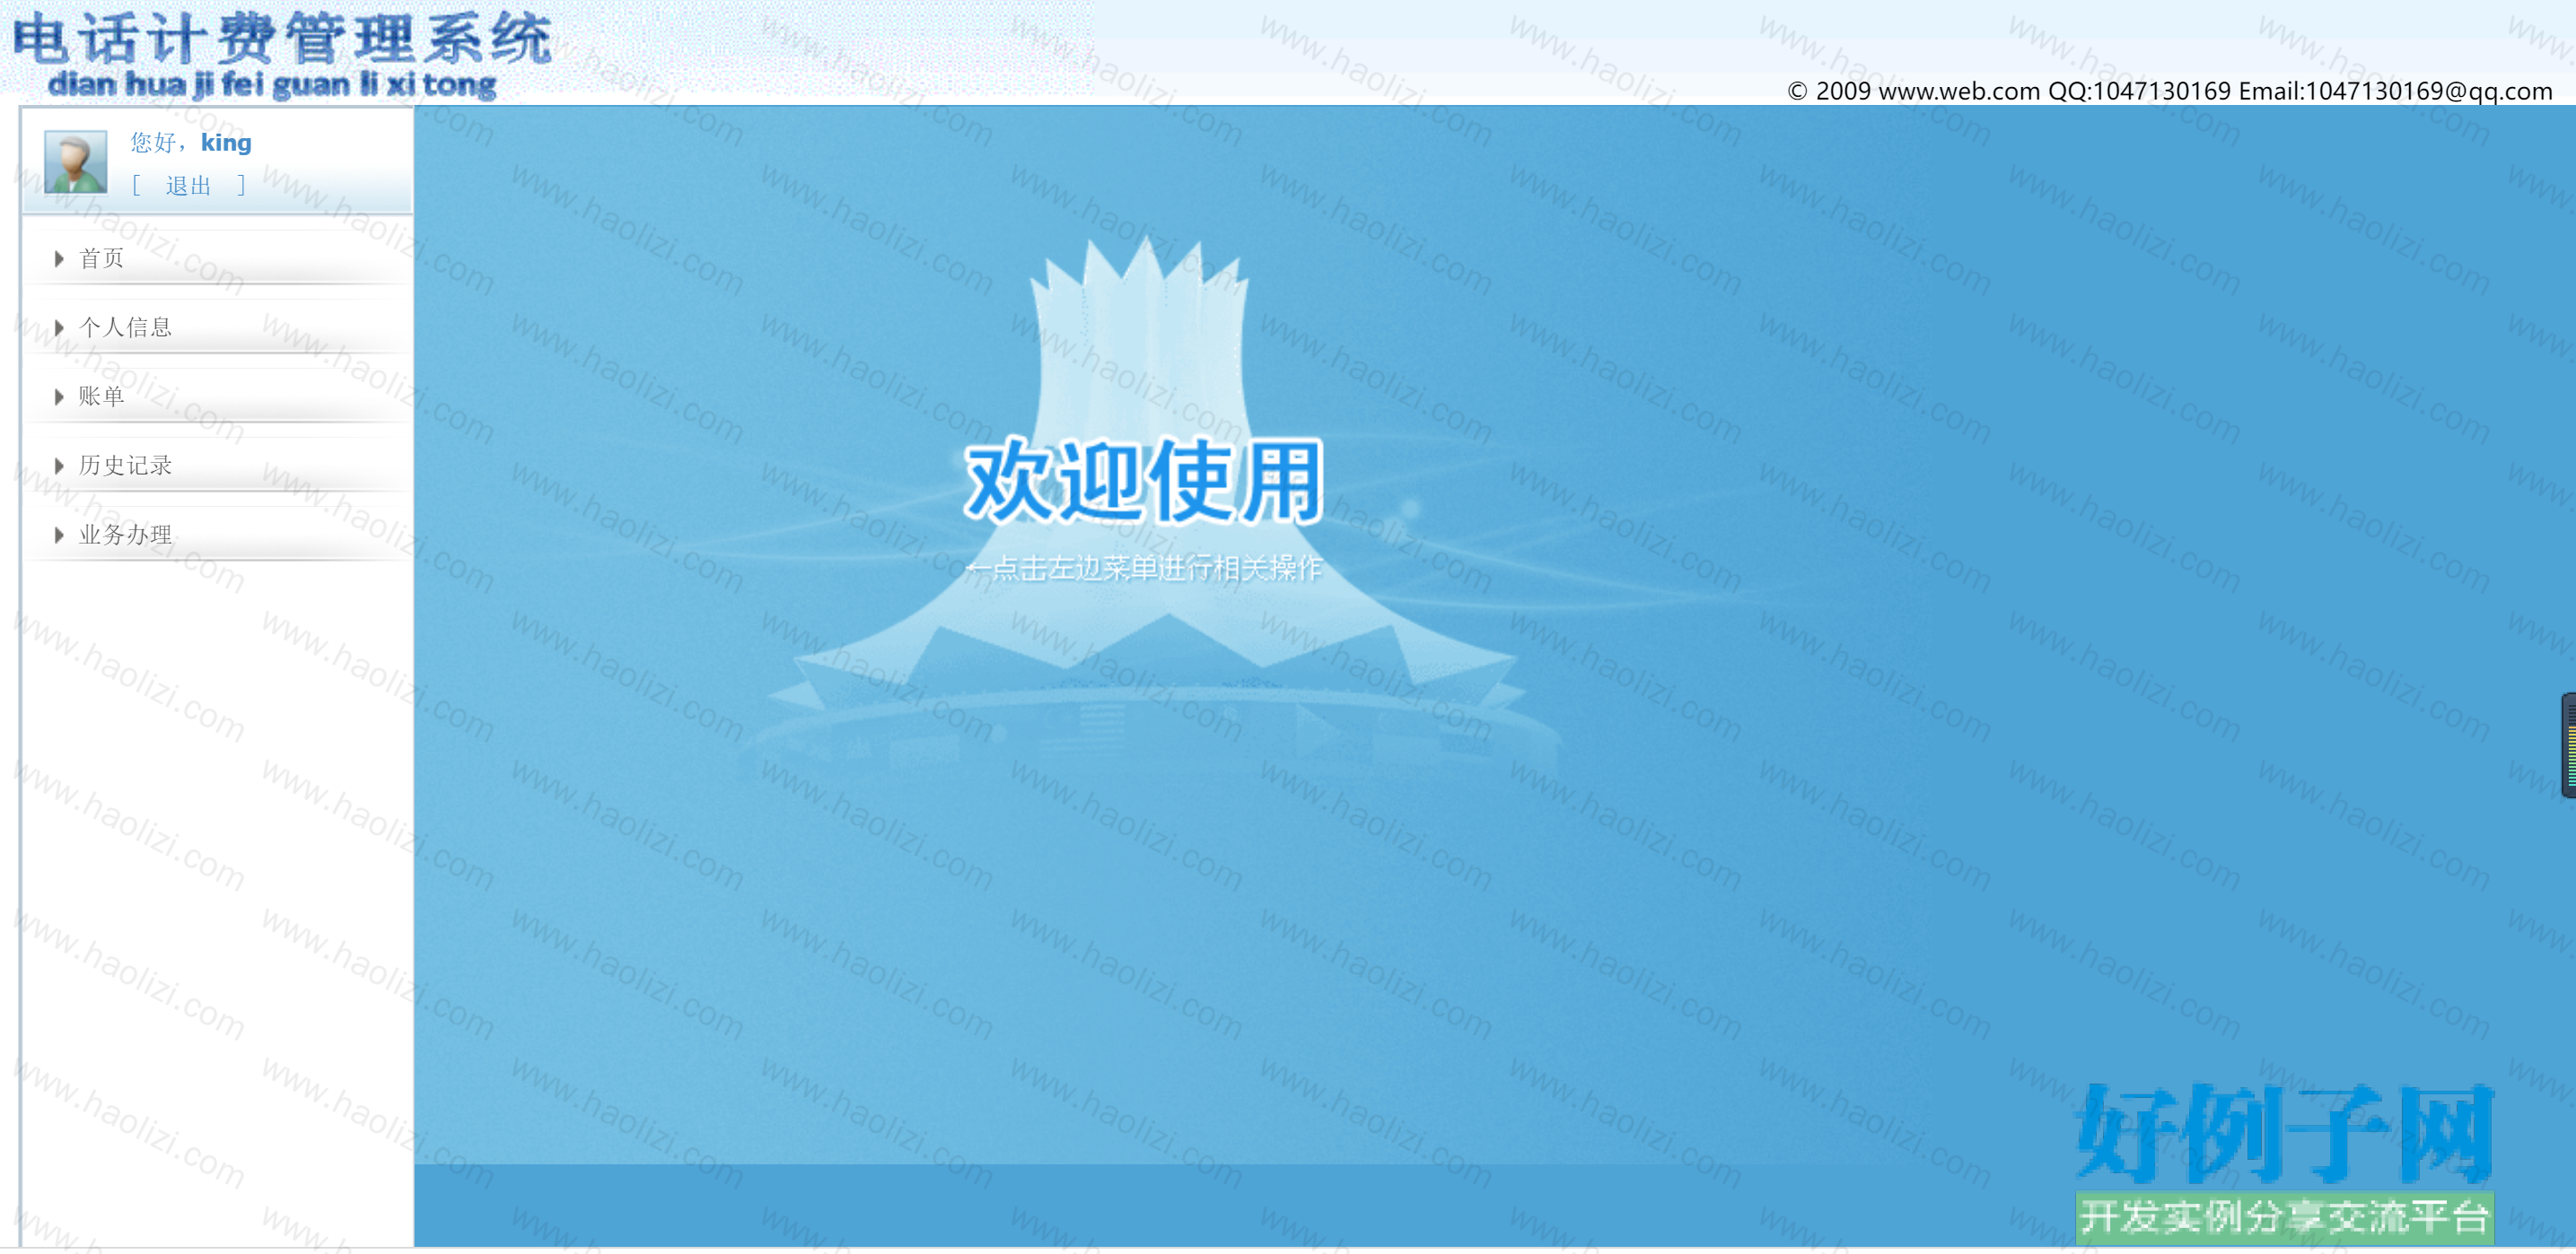Expand arrow beside 个人信息
The height and width of the screenshot is (1254, 2576).
59,327
